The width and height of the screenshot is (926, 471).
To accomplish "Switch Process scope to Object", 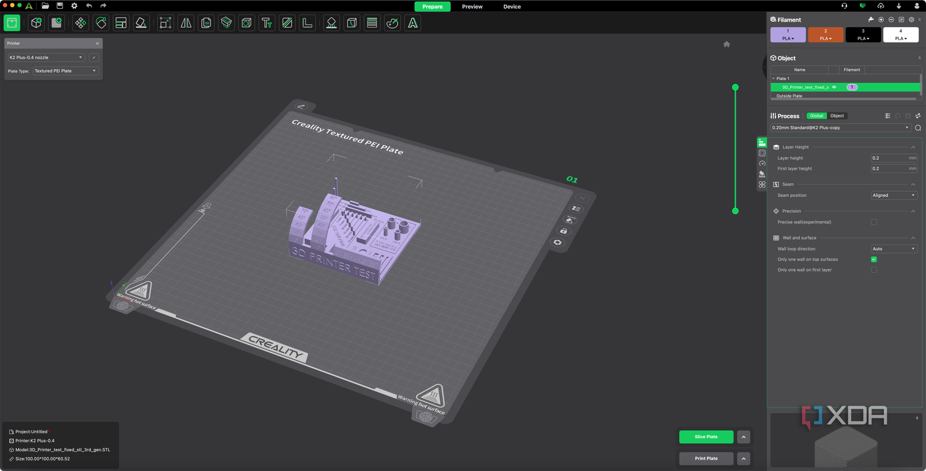I will [837, 116].
